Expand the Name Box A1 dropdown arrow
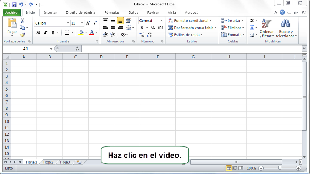 [x=51, y=49]
